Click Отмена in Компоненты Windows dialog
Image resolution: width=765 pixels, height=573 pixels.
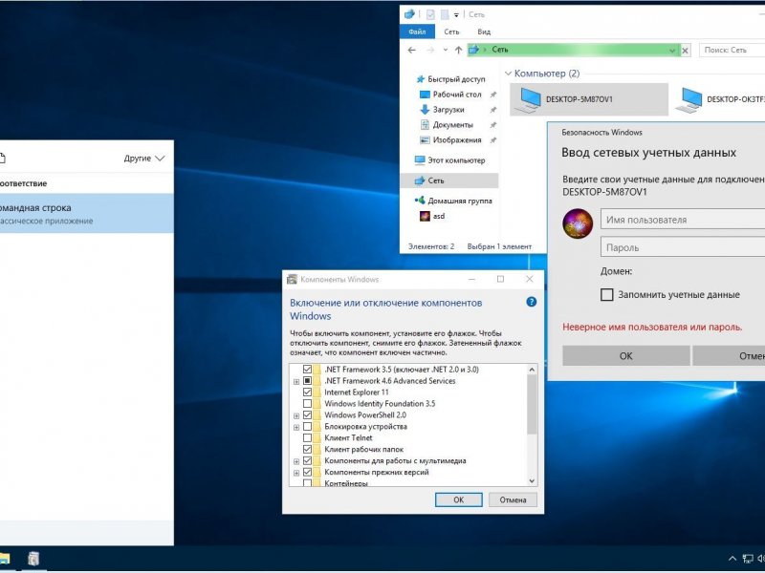[x=513, y=499]
